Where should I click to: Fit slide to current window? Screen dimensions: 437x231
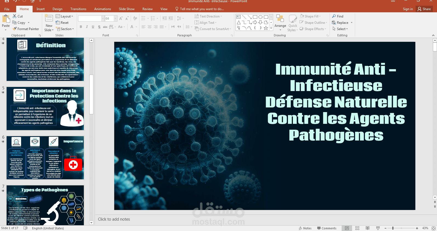point(433,228)
